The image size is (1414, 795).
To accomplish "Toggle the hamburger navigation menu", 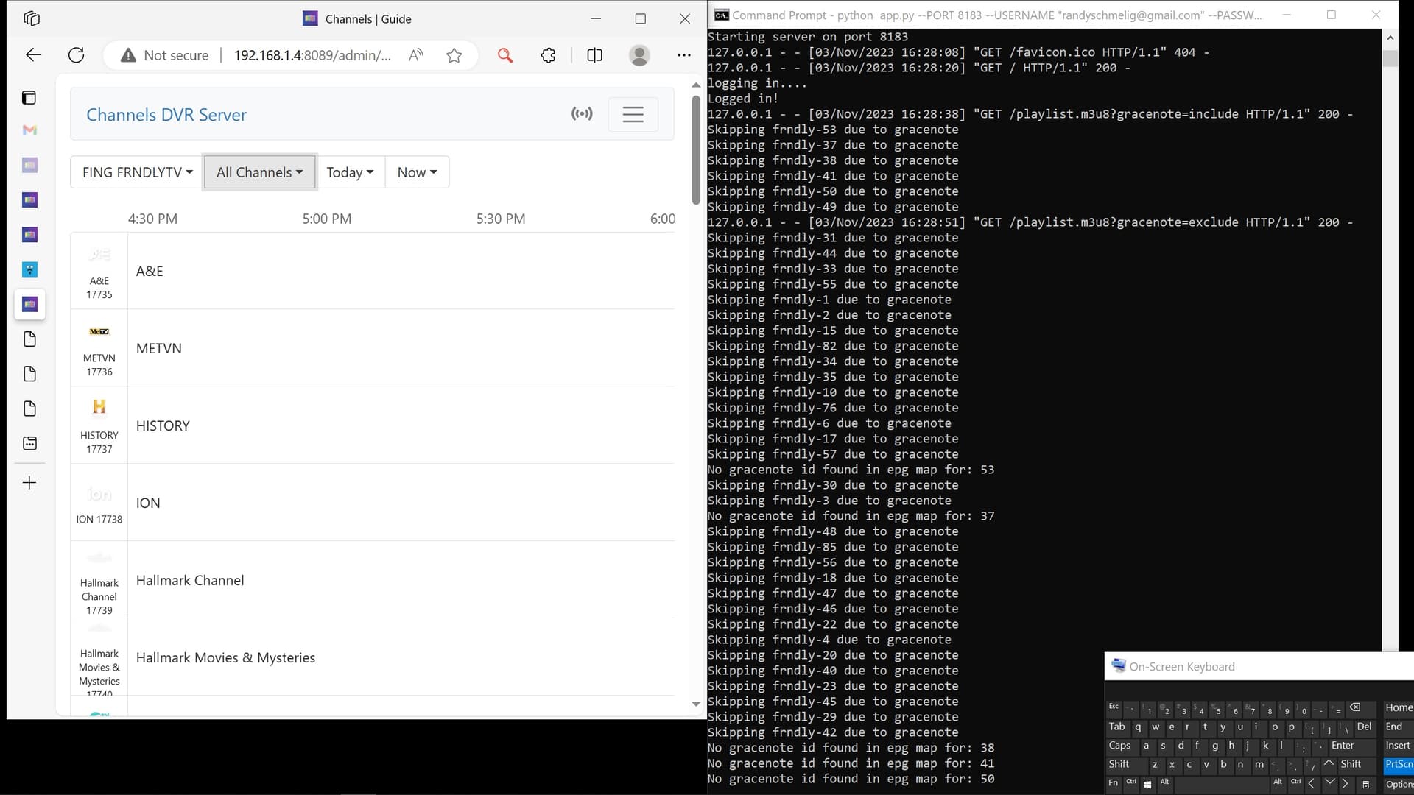I will [633, 114].
